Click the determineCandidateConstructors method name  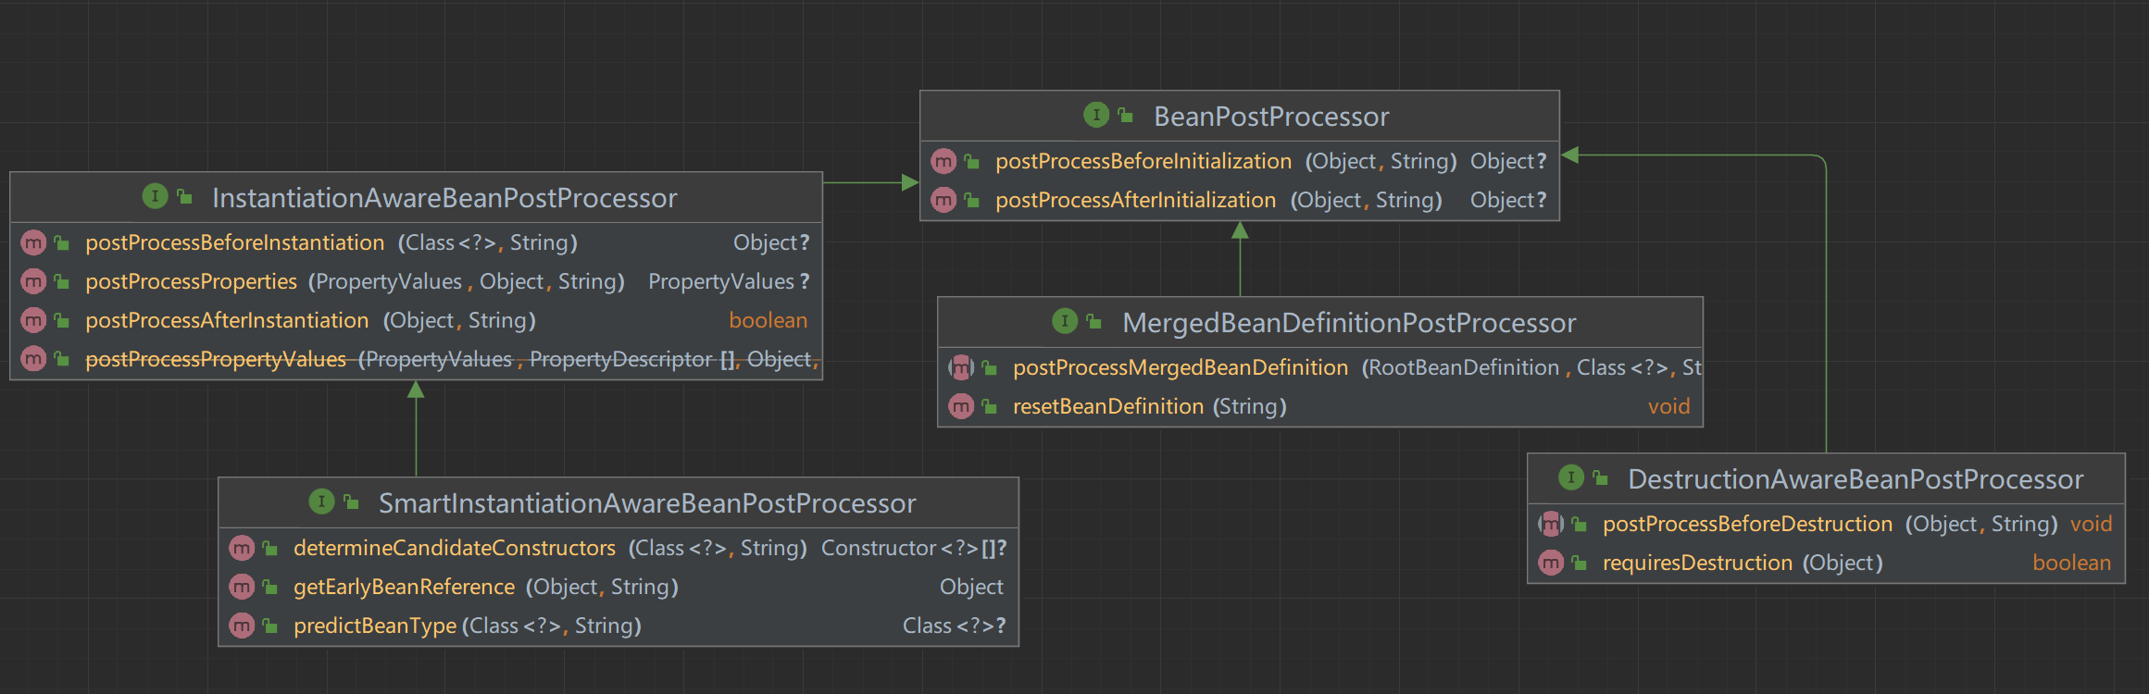(455, 548)
